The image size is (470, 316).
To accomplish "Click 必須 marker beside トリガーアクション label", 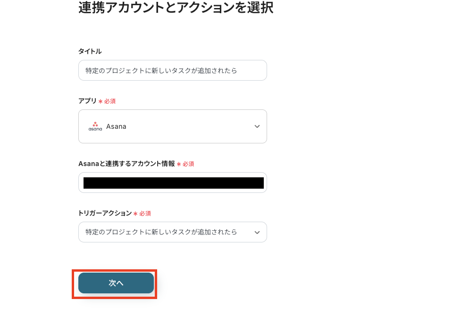I will [x=145, y=214].
